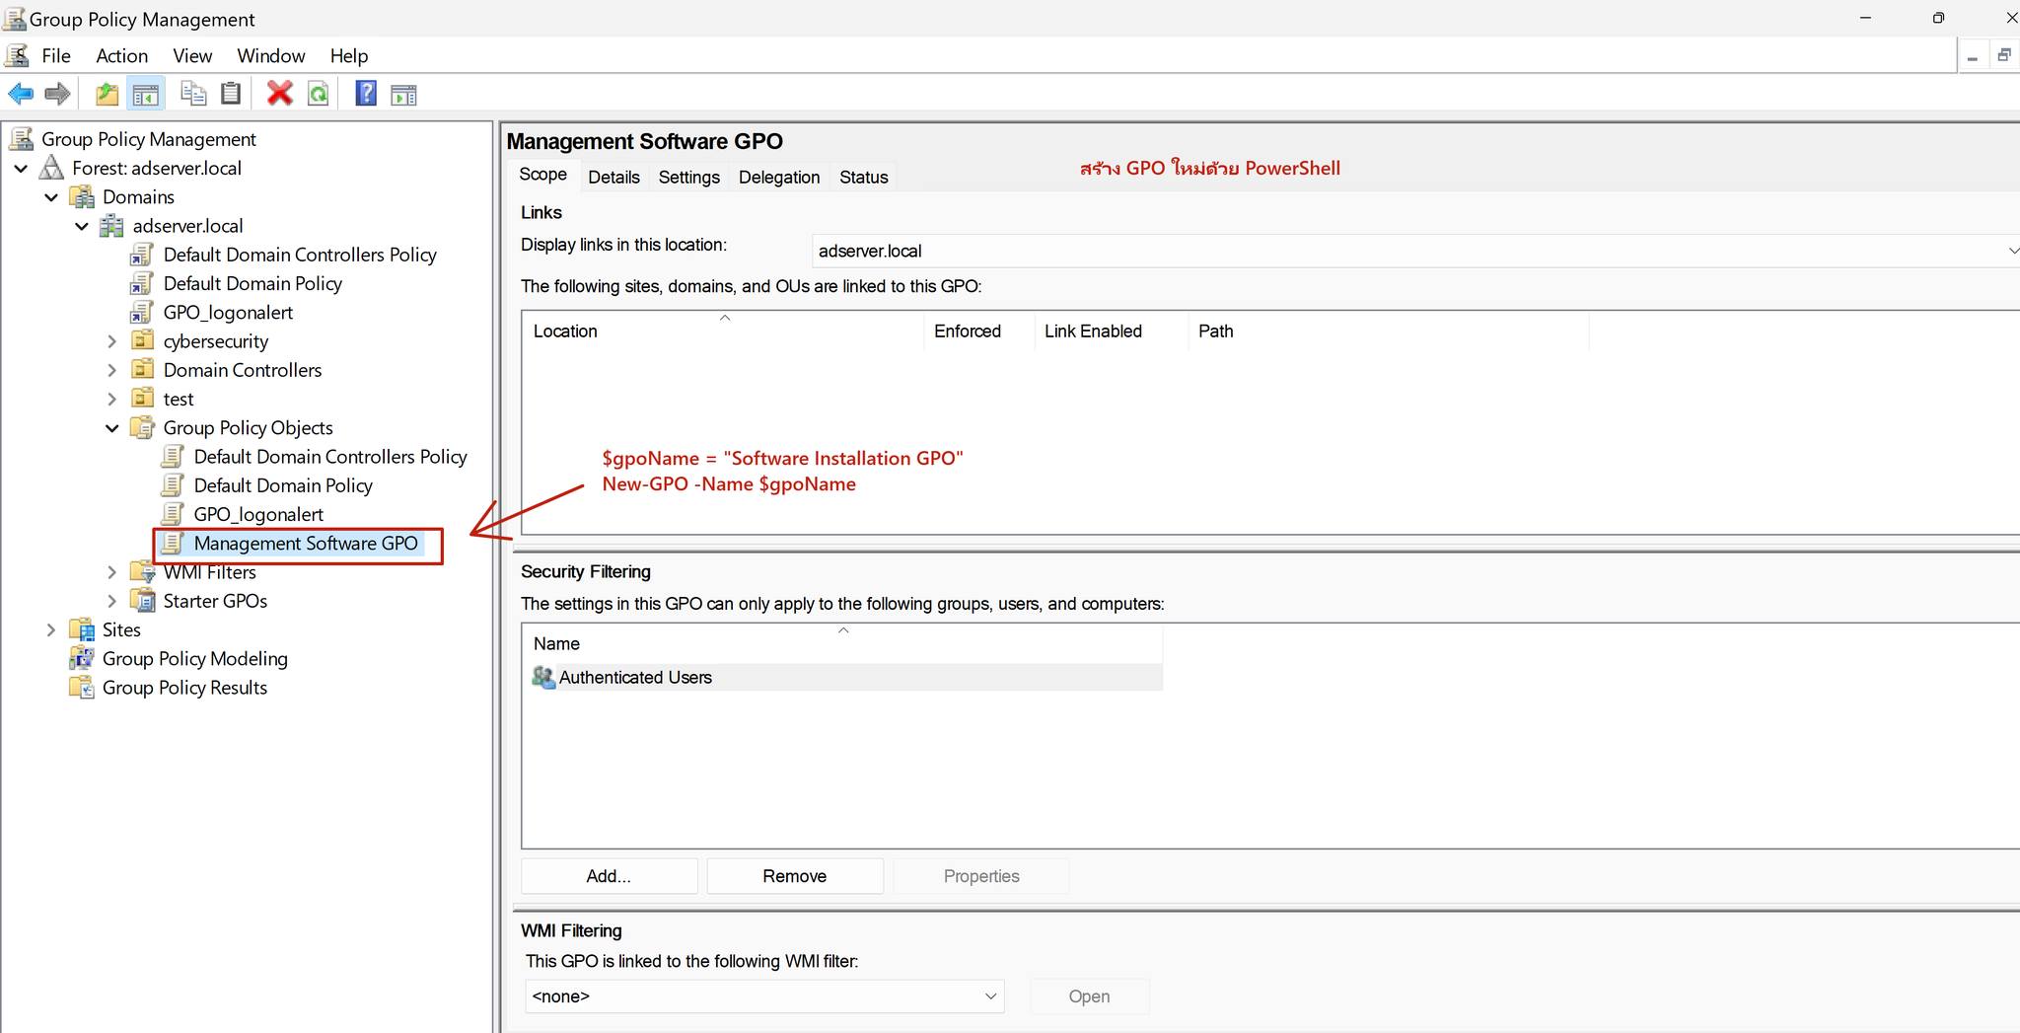Screen dimensions: 2020x1033
Task: Open the Action menu
Action: tap(121, 56)
